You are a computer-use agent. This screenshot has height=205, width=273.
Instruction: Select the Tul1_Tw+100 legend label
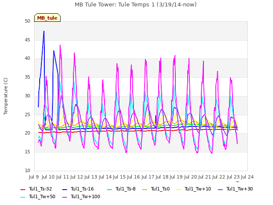tap(85, 196)
